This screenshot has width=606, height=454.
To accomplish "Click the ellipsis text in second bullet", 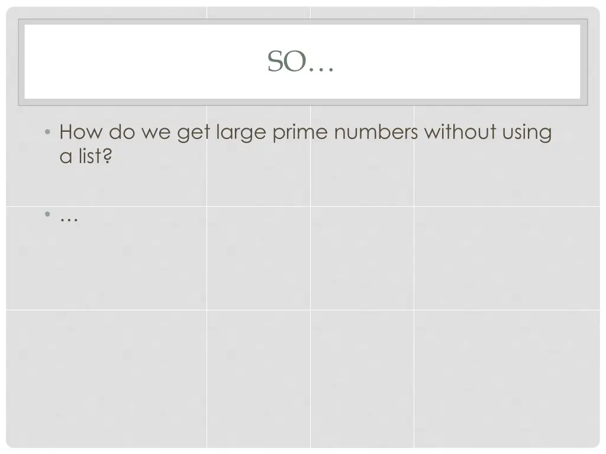I will 69,220.
